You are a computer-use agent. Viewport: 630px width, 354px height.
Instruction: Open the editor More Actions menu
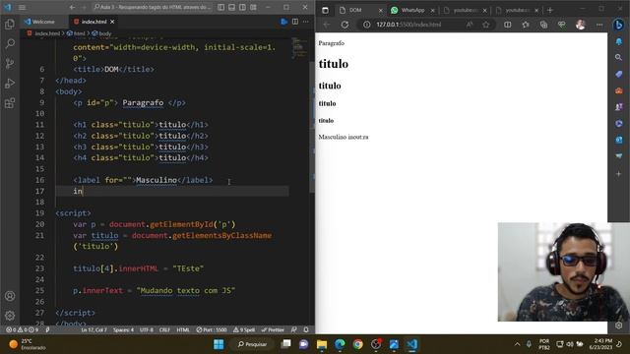(306, 22)
